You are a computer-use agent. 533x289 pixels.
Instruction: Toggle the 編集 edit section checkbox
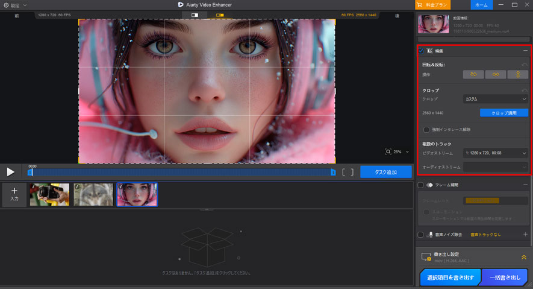(x=421, y=51)
